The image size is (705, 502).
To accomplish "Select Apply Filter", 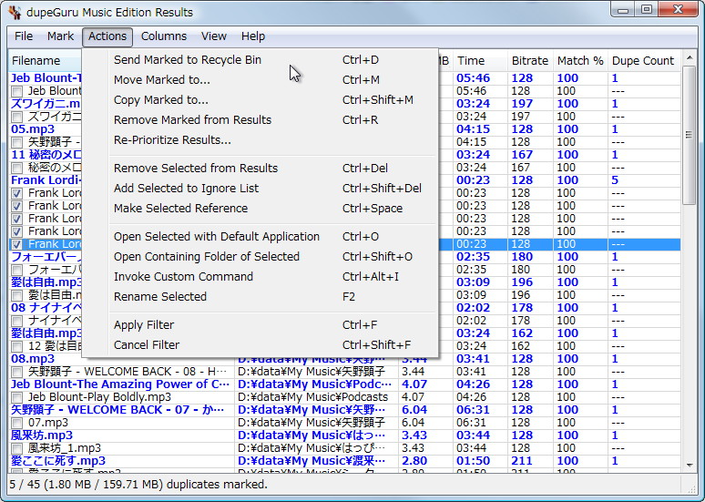I will pyautogui.click(x=260, y=324).
